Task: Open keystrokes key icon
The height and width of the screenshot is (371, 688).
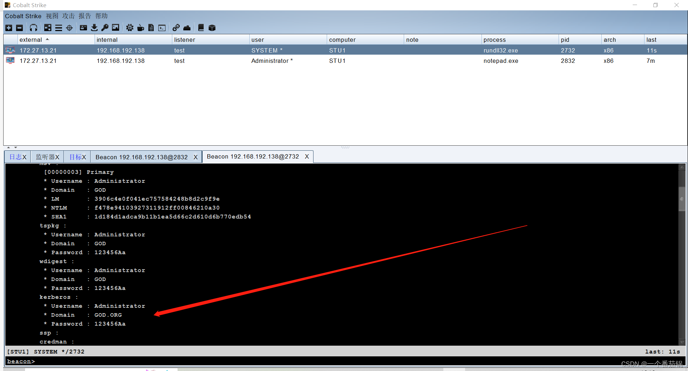Action: pos(105,28)
